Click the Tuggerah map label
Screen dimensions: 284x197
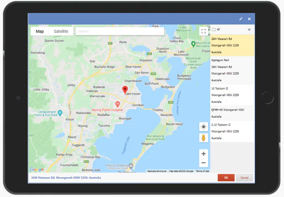pyautogui.click(x=78, y=145)
